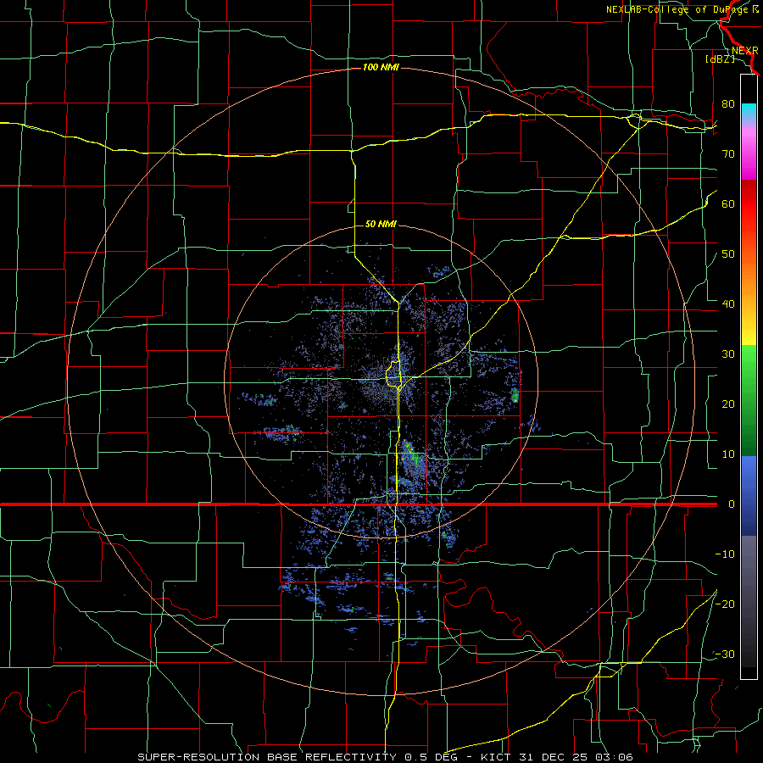Click the 50 NMI range ring label

click(381, 224)
